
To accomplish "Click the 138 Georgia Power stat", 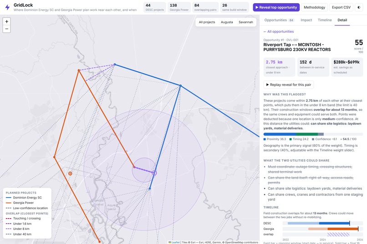I will tap(179, 7).
